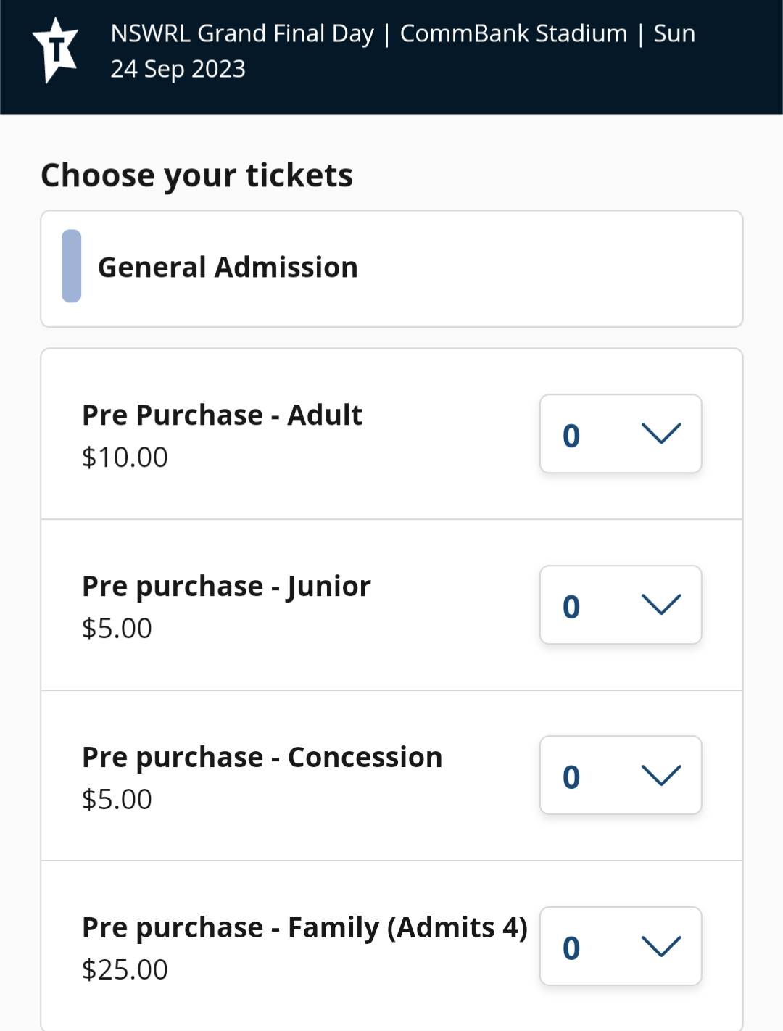Click the NSWRL Grand Final Day event title
The height and width of the screenshot is (1031, 783).
[x=243, y=33]
